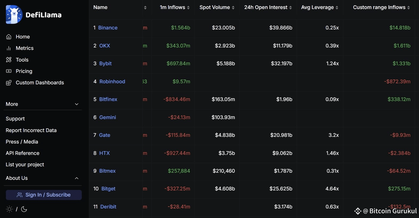
Task: Open the Robinhood exchange link
Action: click(x=112, y=82)
